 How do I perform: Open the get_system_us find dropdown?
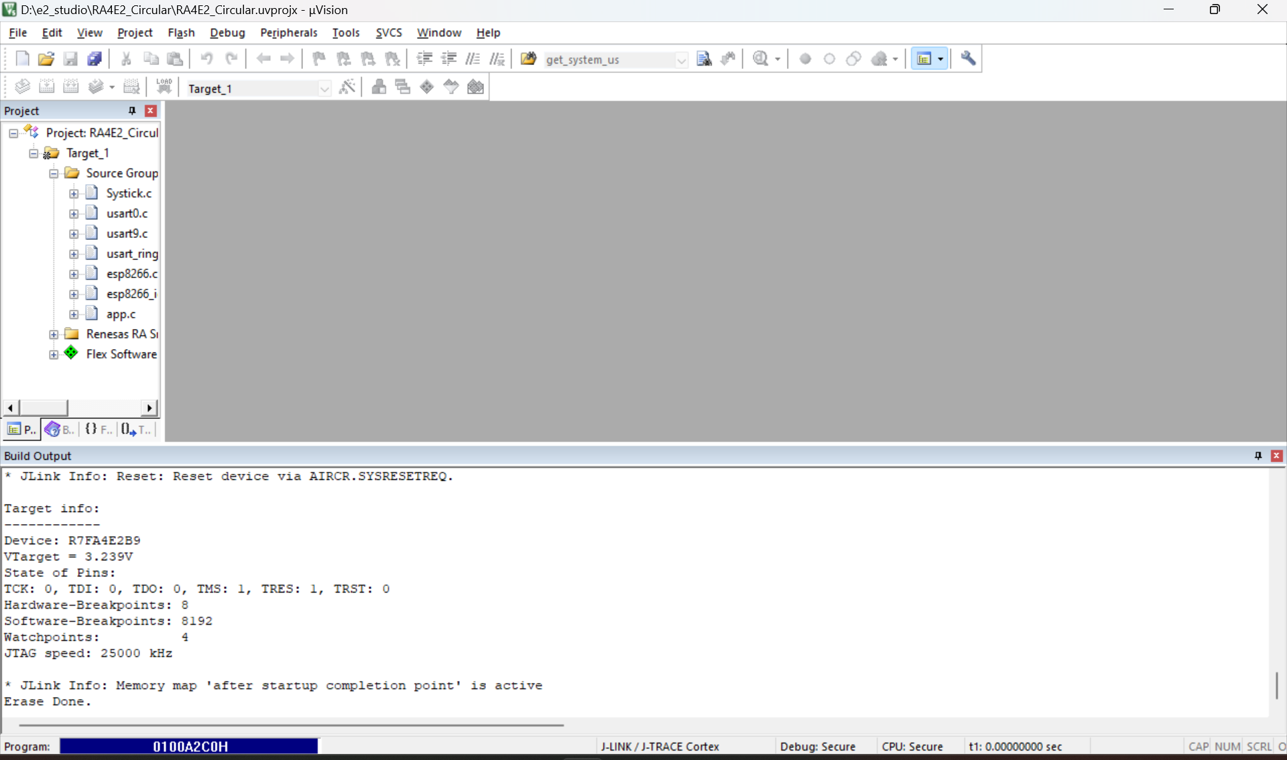681,60
